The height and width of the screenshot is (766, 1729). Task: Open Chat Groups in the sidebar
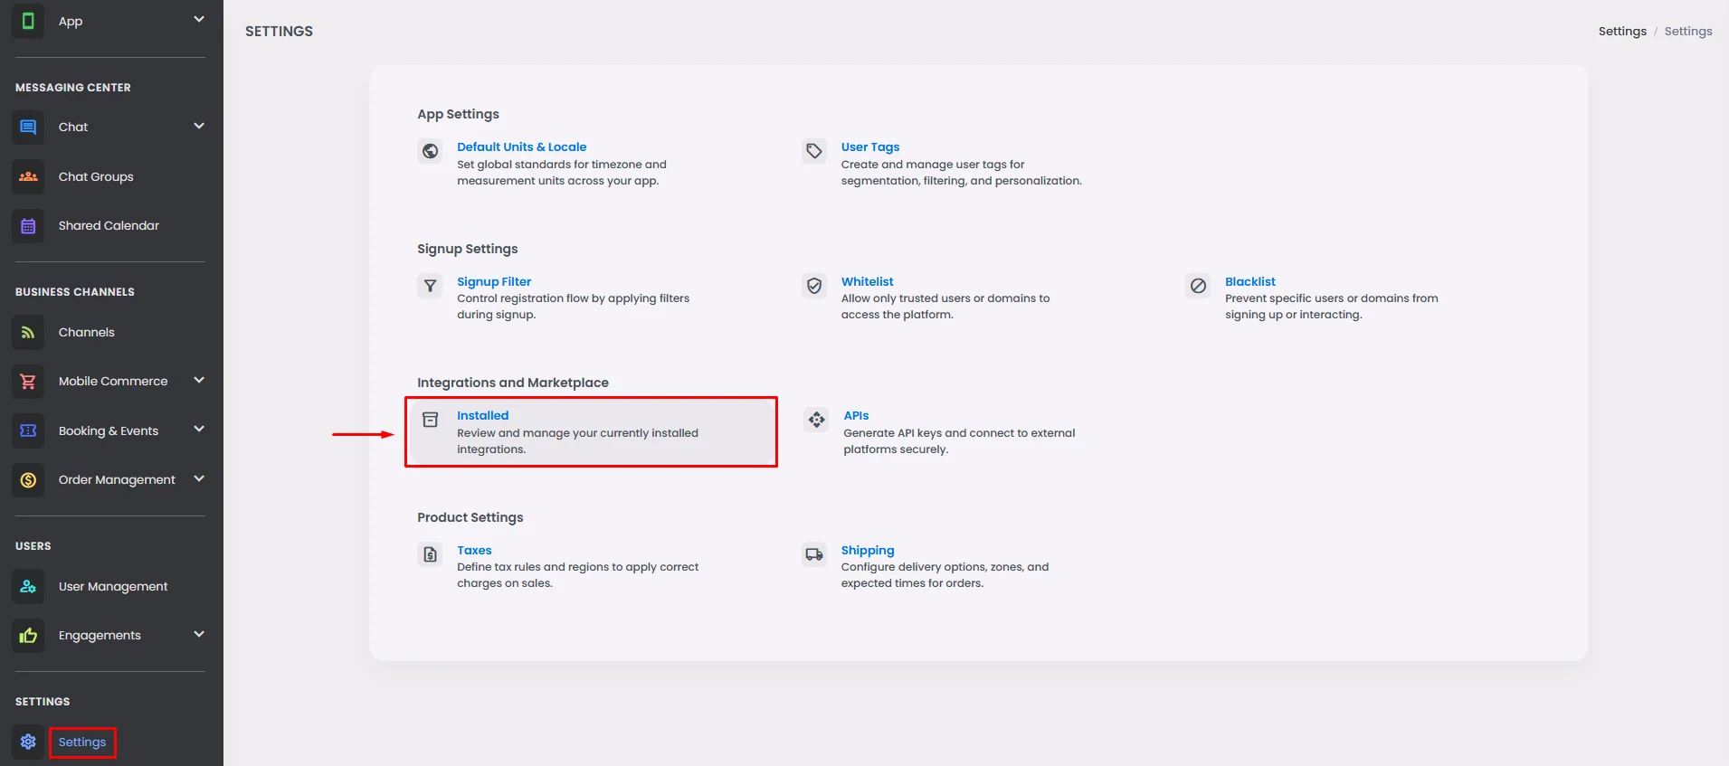[x=96, y=177]
